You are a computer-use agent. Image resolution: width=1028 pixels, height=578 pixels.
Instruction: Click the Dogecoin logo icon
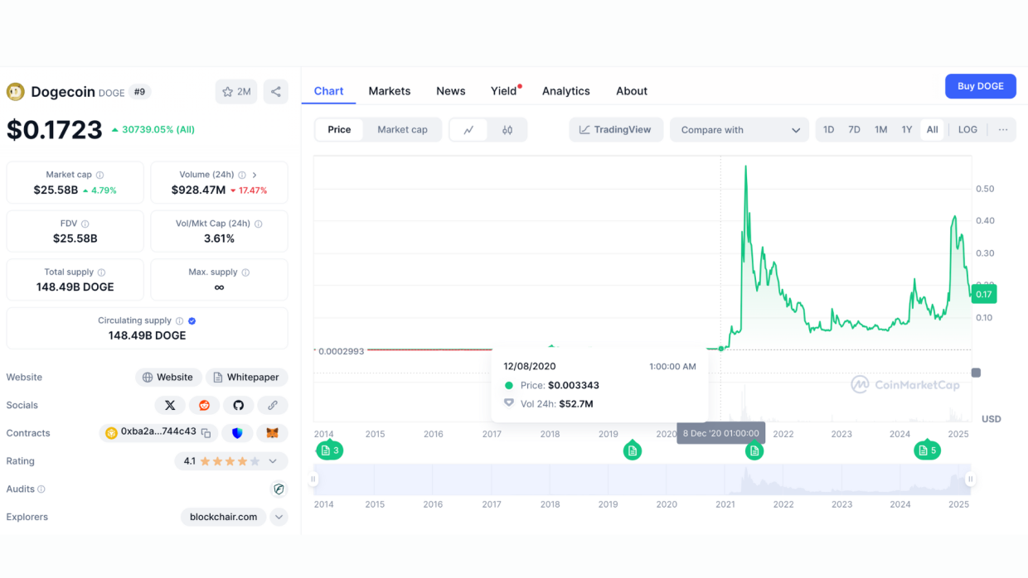coord(16,92)
